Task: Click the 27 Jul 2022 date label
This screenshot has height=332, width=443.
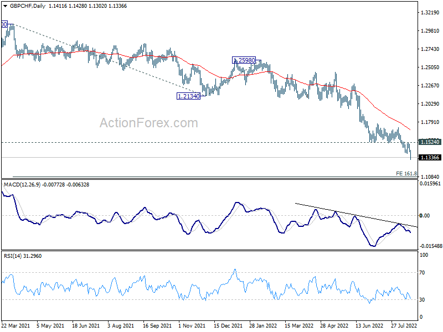Action: pos(404,325)
